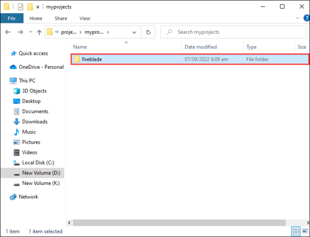
Task: Click the Back navigation arrow
Action: pos(8,32)
